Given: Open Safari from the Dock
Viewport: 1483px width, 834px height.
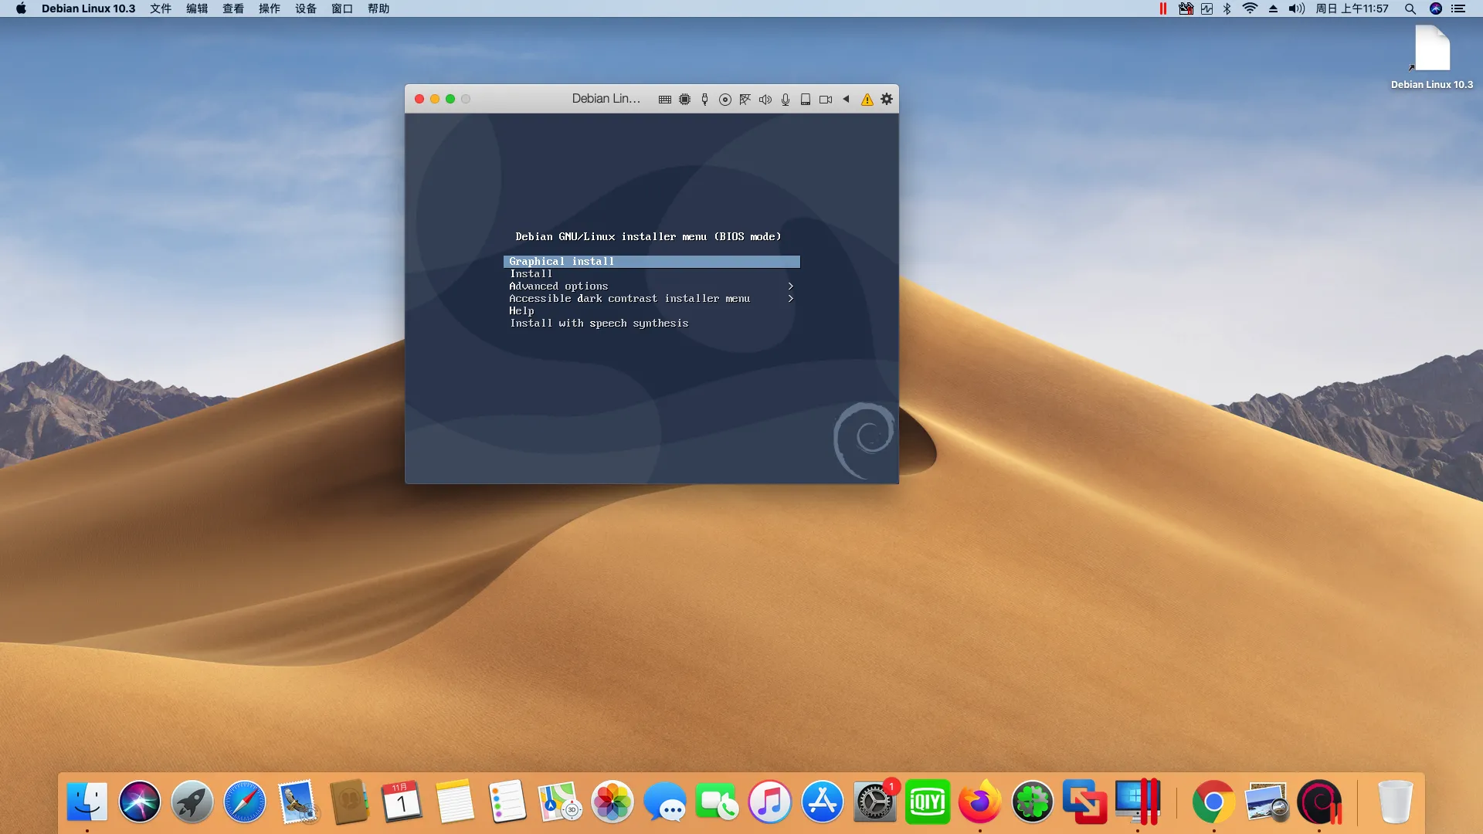Looking at the screenshot, I should click(x=245, y=802).
